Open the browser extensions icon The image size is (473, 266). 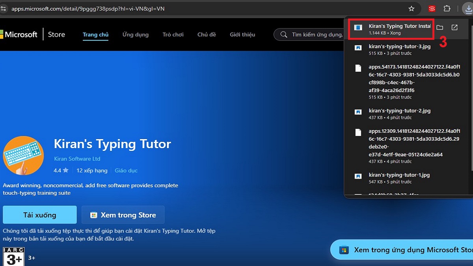click(x=447, y=8)
